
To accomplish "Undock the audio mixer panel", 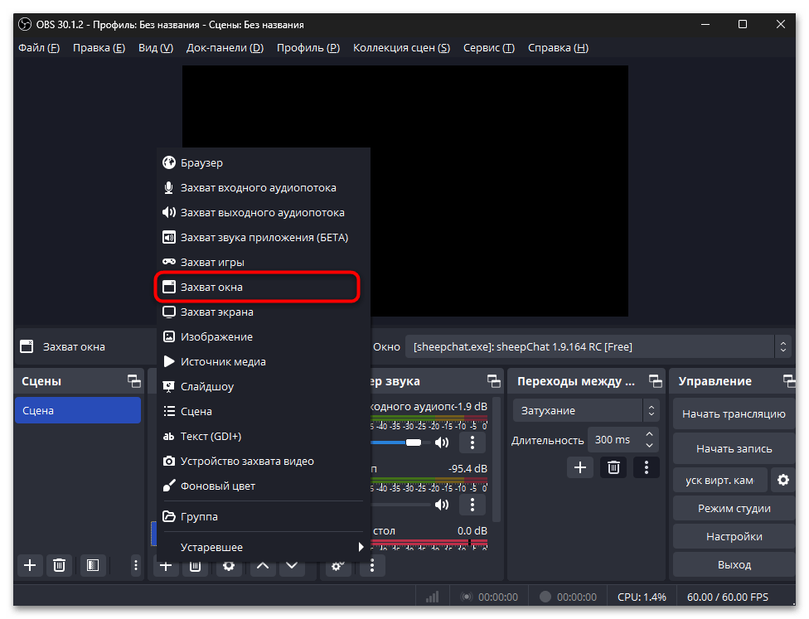I will pos(494,381).
